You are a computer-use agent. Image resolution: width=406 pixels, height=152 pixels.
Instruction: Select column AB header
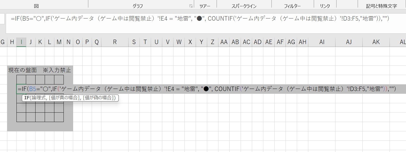235,42
